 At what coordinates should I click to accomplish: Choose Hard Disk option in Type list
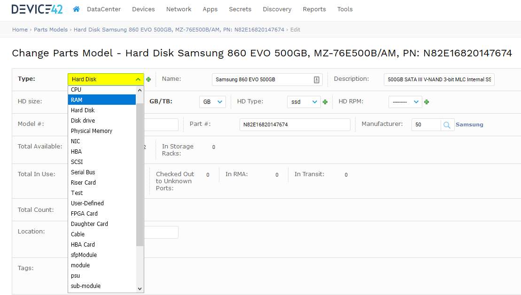[x=102, y=110]
